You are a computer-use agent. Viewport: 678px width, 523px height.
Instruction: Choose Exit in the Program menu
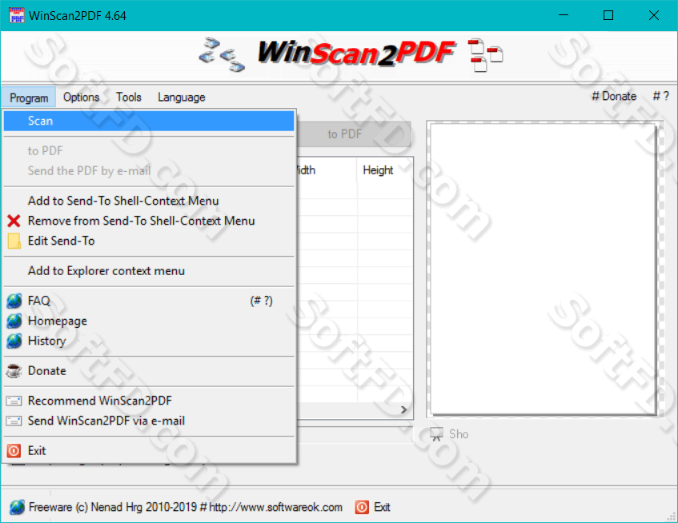pos(149,451)
